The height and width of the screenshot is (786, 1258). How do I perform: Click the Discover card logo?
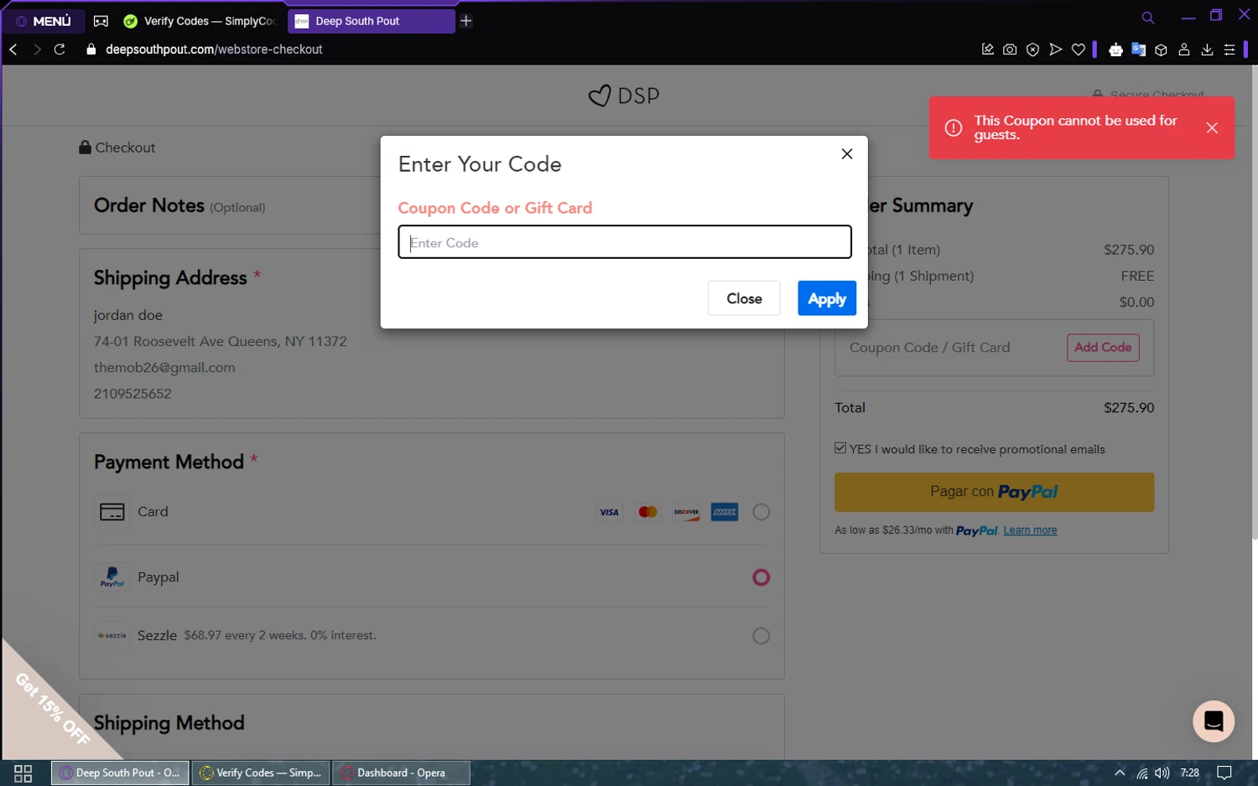(x=686, y=512)
